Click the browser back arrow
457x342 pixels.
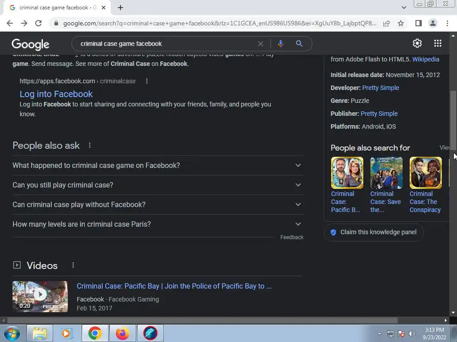(10, 23)
